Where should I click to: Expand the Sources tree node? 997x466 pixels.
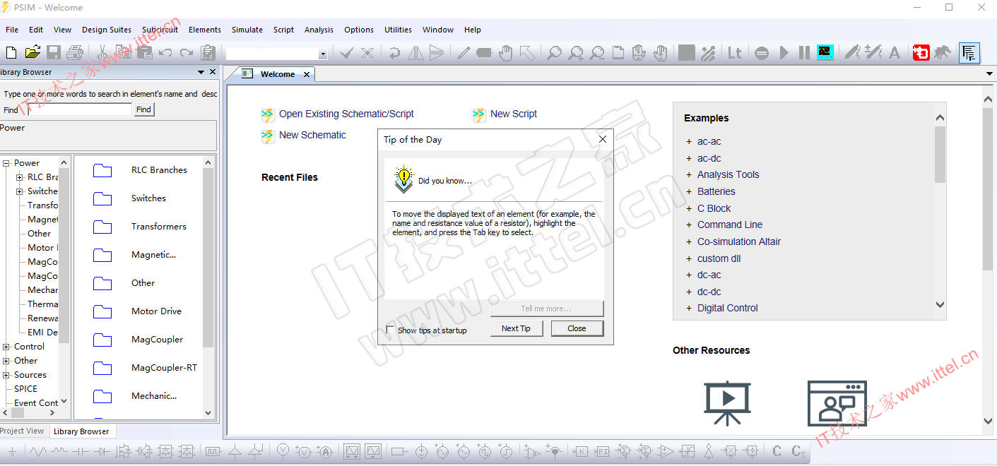pos(6,375)
